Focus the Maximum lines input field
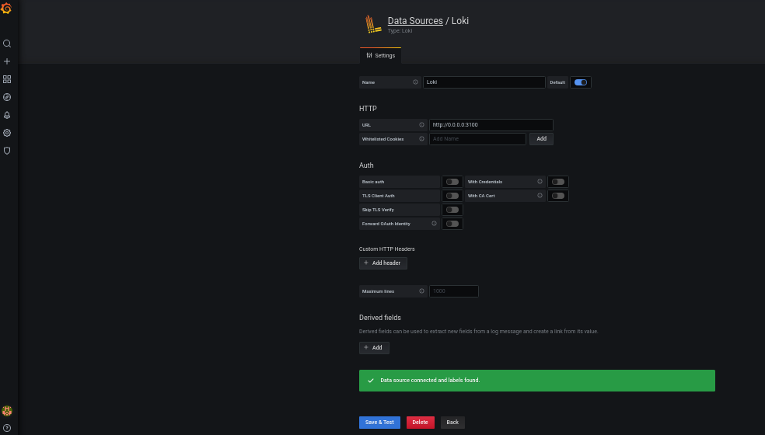The image size is (765, 435). click(x=453, y=291)
